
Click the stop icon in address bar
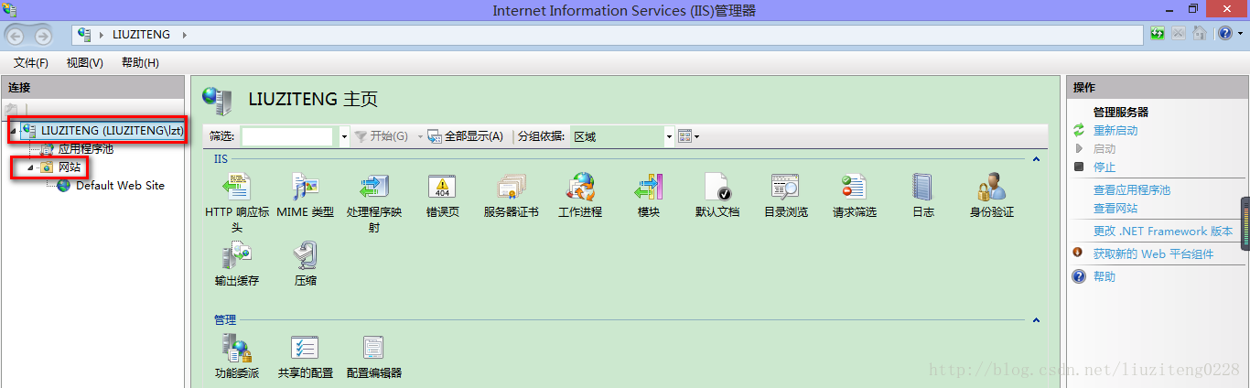point(1179,34)
